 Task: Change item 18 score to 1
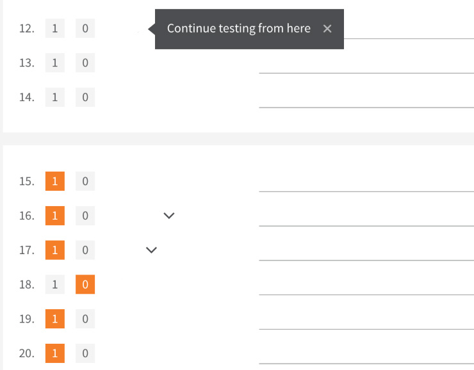click(x=55, y=284)
